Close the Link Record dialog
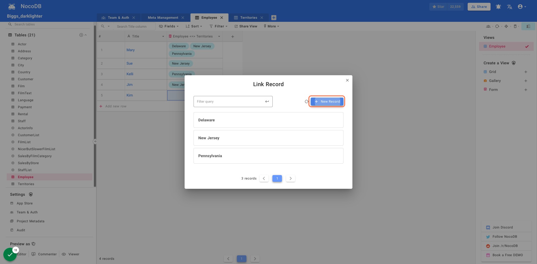The height and width of the screenshot is (264, 537). (x=347, y=80)
